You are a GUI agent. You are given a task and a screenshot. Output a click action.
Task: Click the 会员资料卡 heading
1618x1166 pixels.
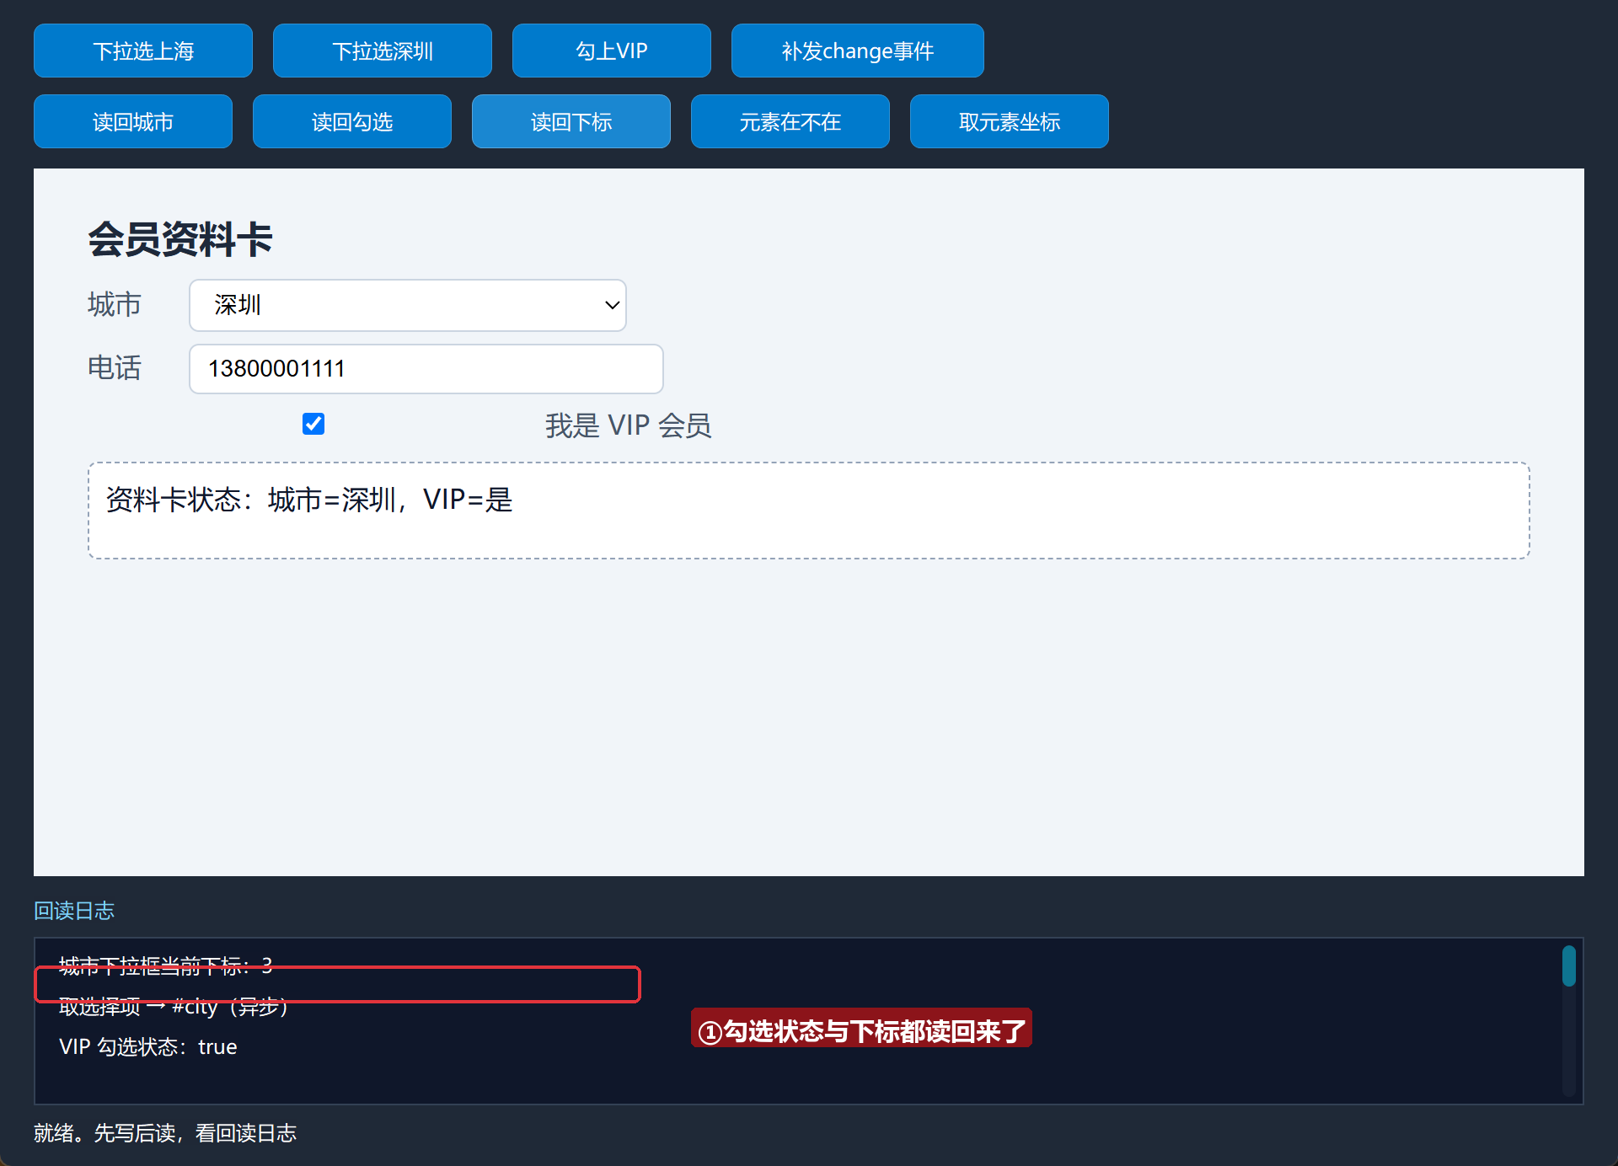click(180, 239)
